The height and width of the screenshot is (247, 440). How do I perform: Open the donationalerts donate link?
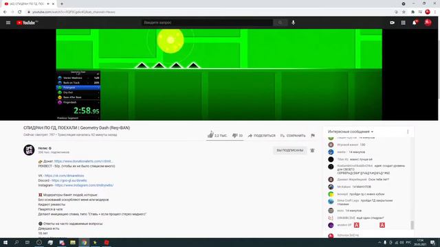[83, 161]
